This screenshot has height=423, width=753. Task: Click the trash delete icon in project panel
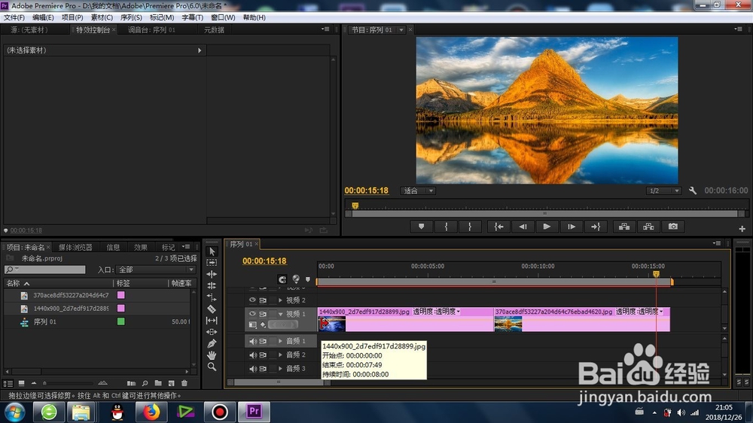(x=184, y=383)
